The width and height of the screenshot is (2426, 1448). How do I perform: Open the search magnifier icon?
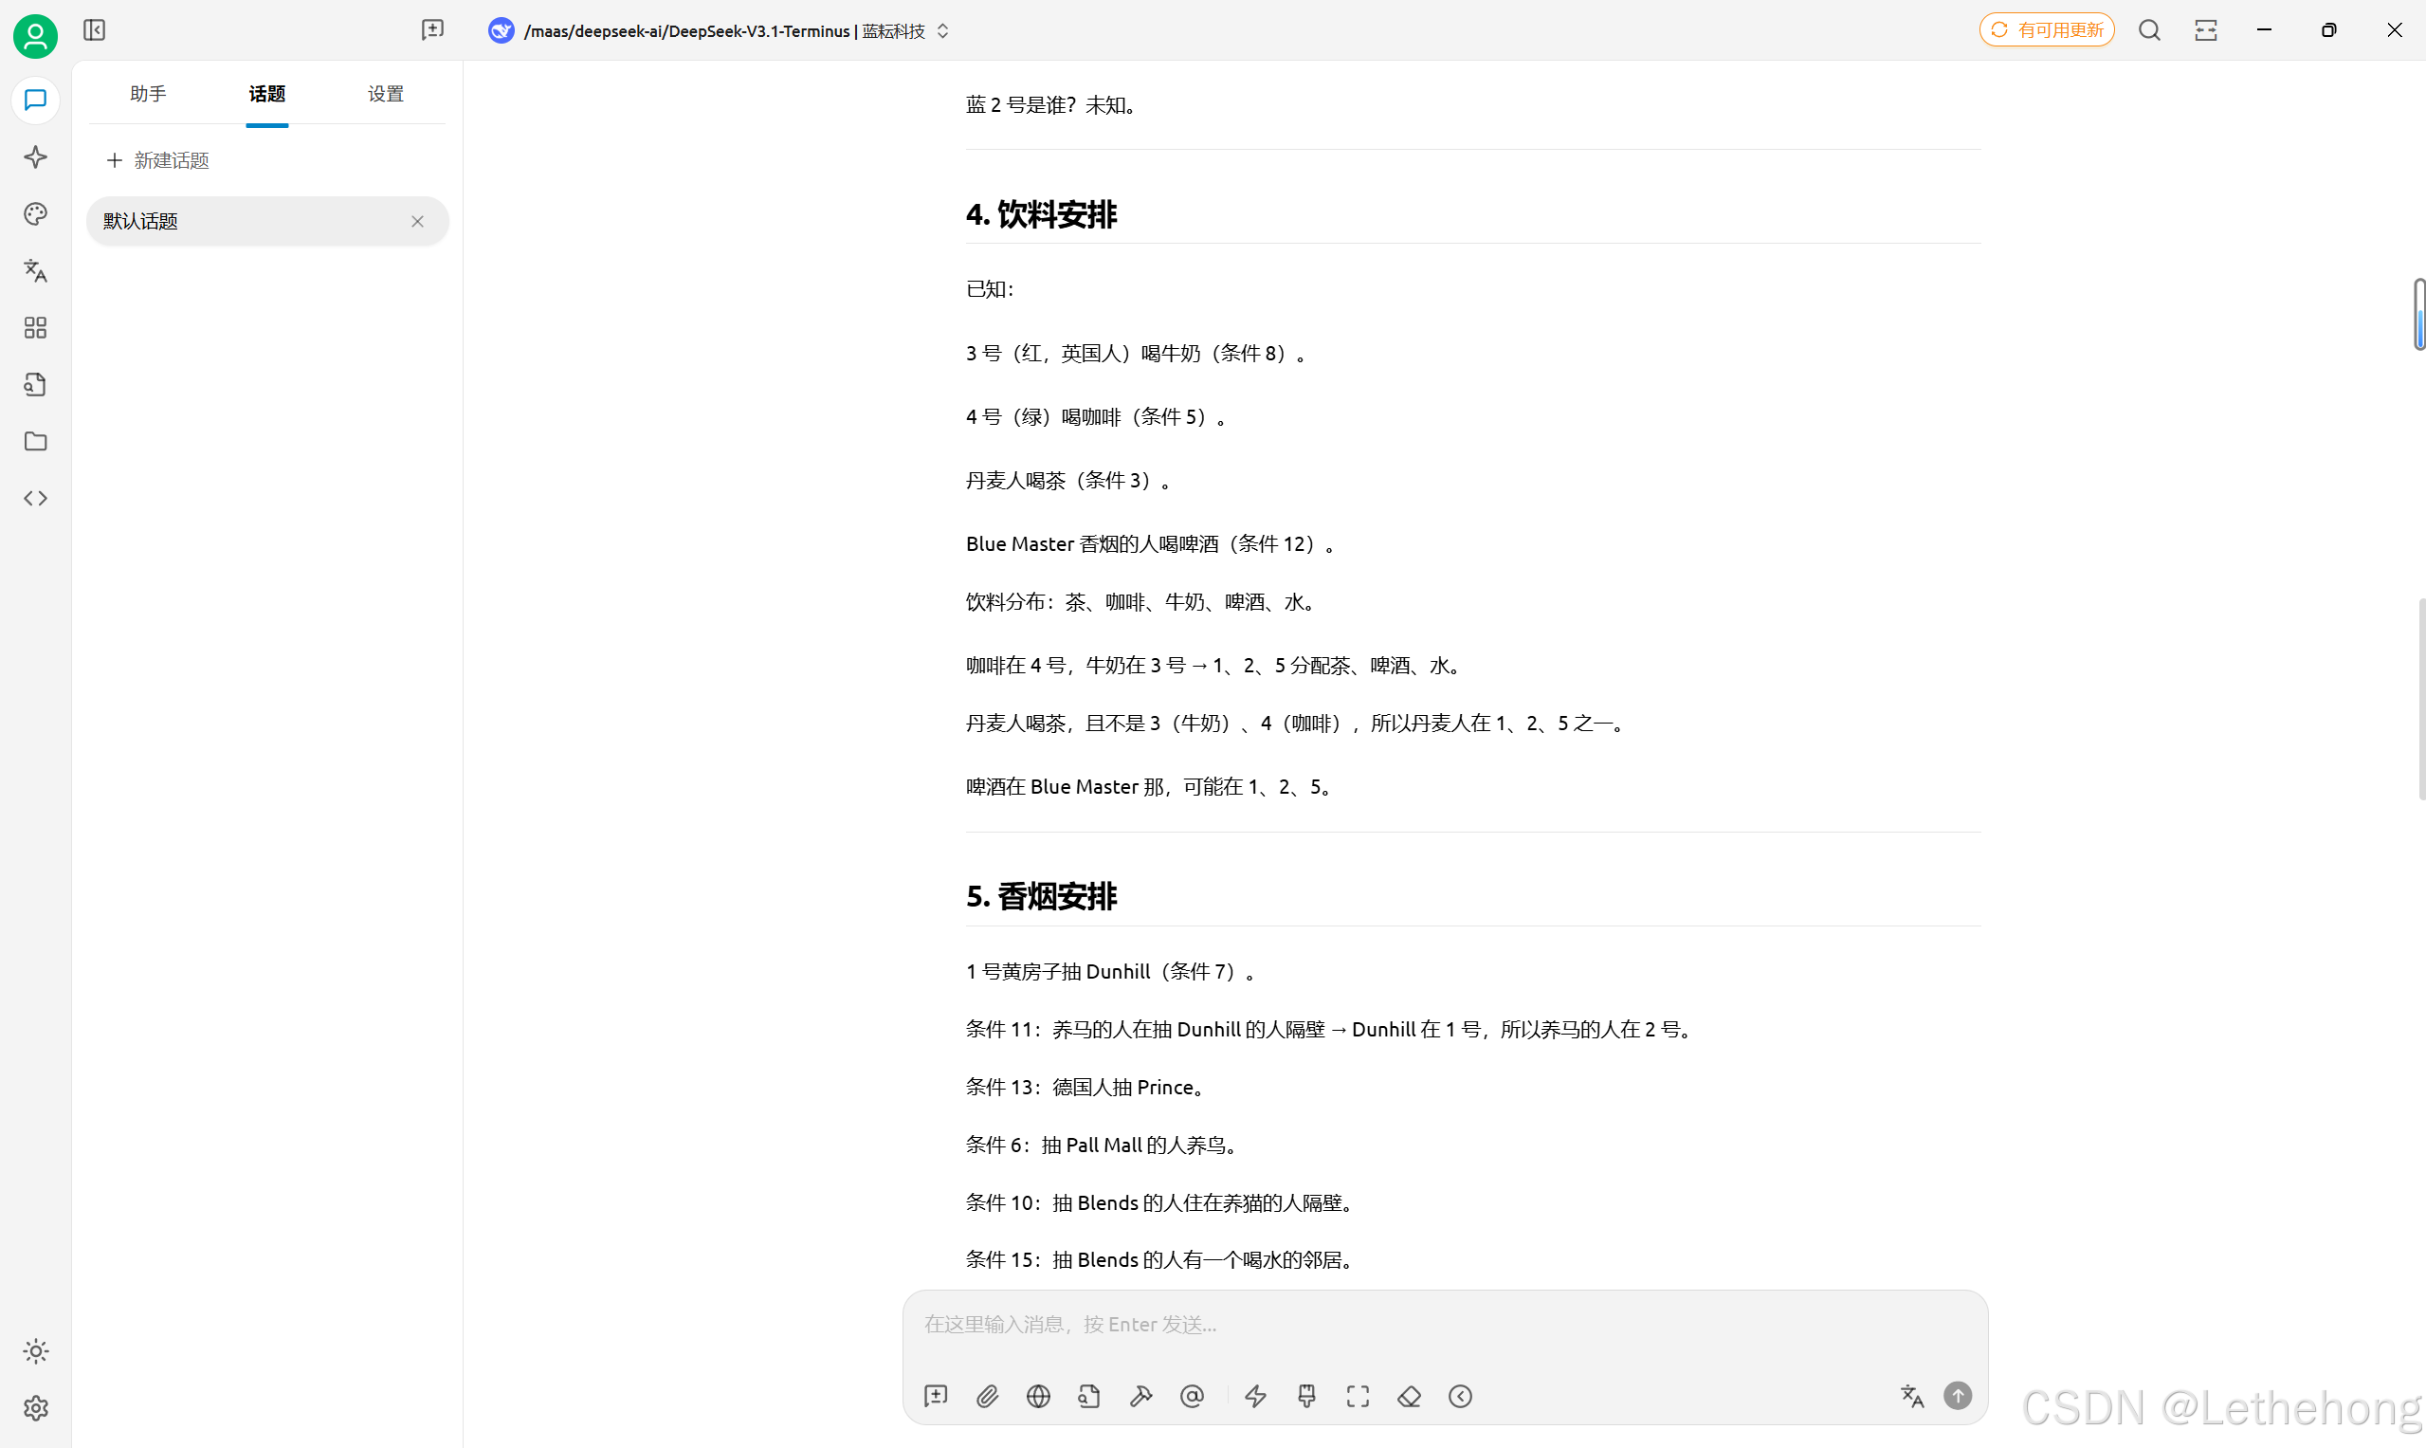pyautogui.click(x=2149, y=30)
